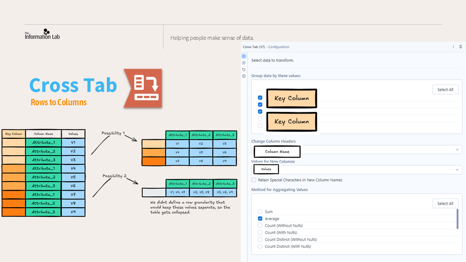Click the orange 'Rows to Columns' subtitle
Image resolution: width=466 pixels, height=262 pixels.
59,102
